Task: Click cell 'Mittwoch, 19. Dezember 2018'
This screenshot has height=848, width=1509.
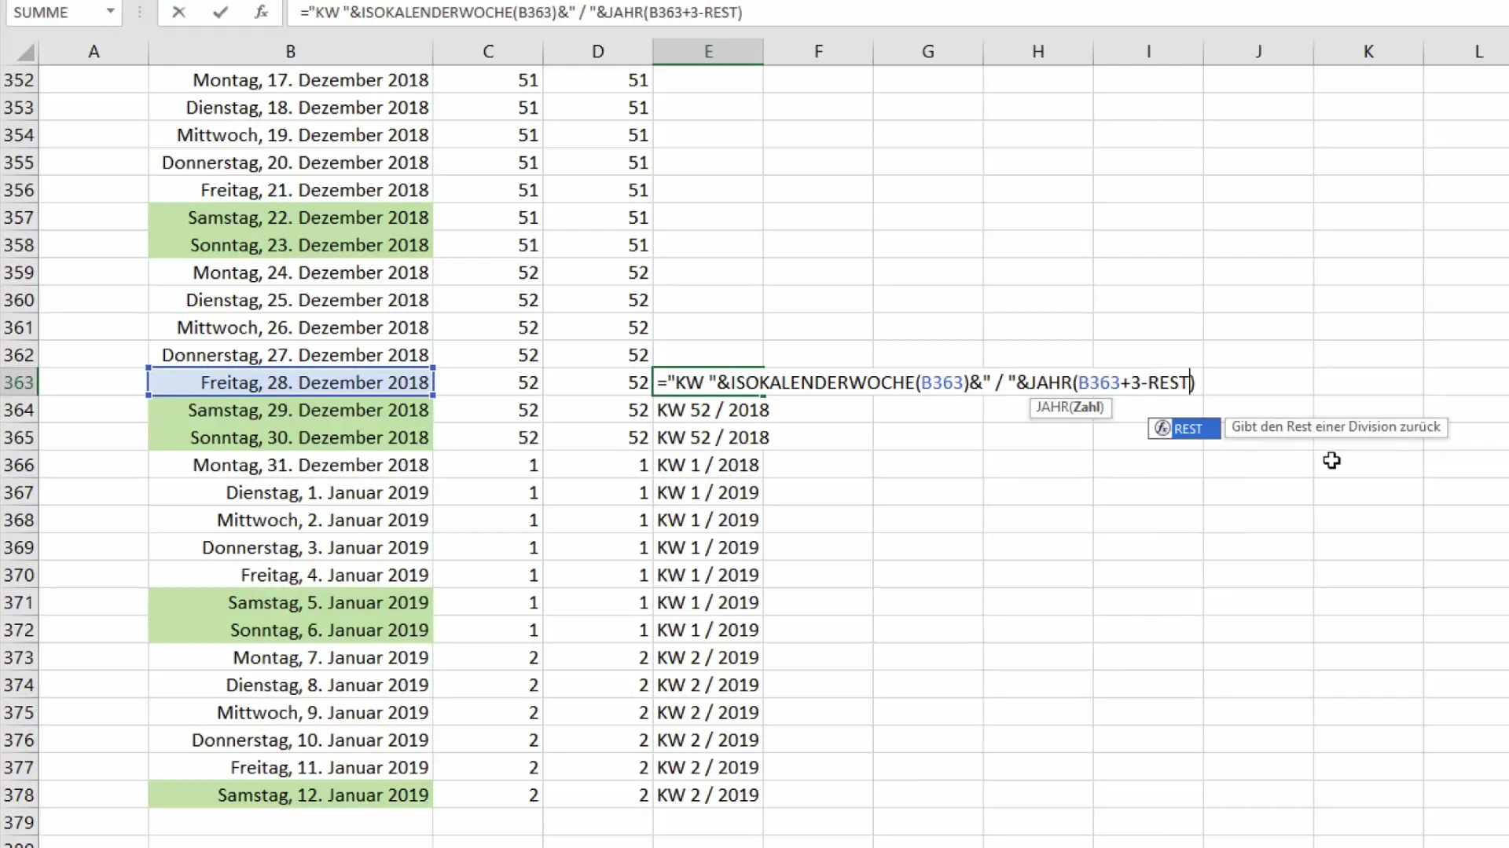Action: (291, 135)
